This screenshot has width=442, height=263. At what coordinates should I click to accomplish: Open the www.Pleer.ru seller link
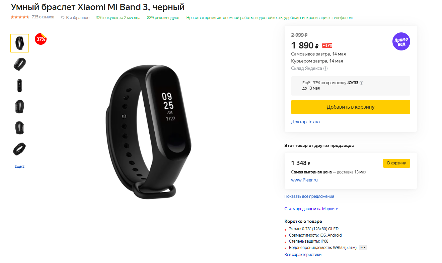304,180
